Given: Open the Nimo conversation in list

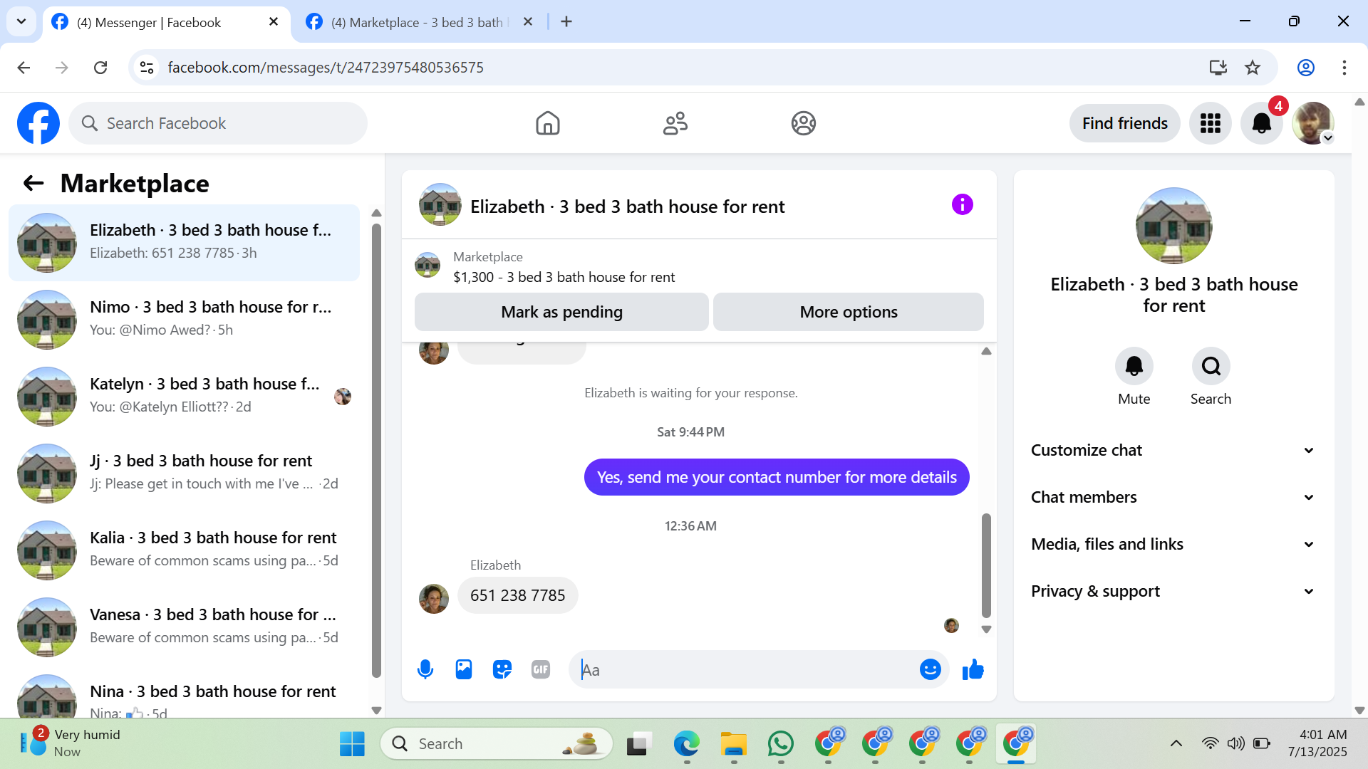Looking at the screenshot, I should coord(185,319).
